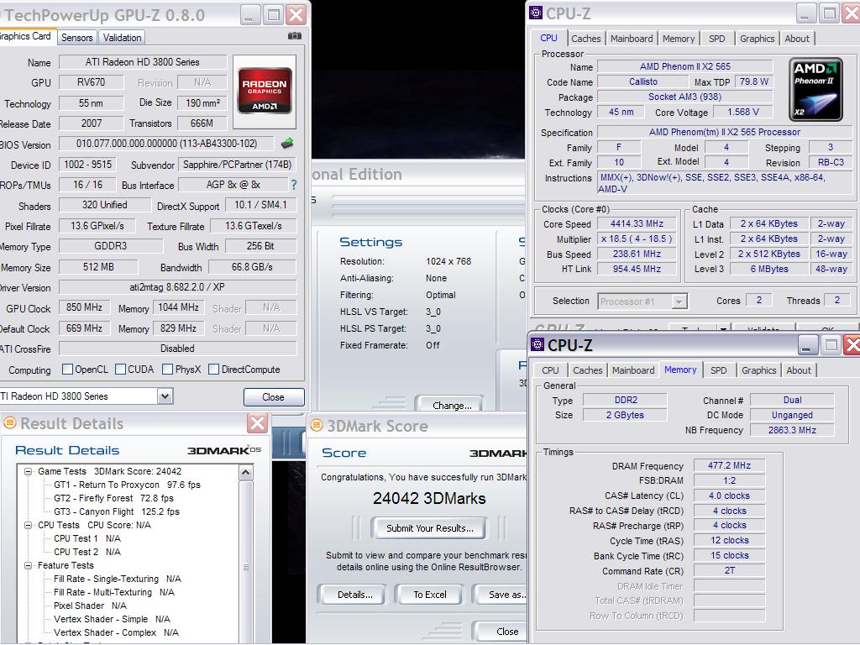Open SPD tab in top CPU-Z window
The image size is (860, 645).
coord(717,39)
